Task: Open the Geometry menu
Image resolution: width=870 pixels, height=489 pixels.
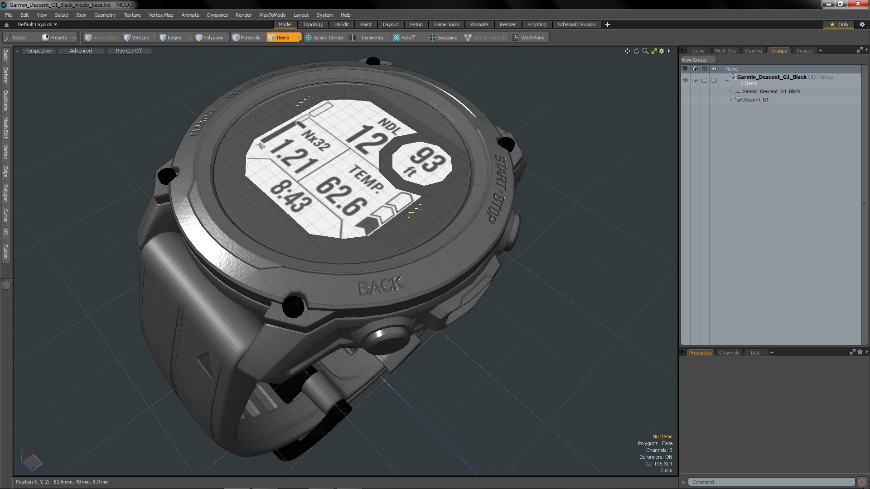Action: point(105,15)
